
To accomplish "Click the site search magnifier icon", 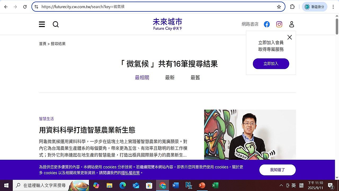I will (x=56, y=24).
